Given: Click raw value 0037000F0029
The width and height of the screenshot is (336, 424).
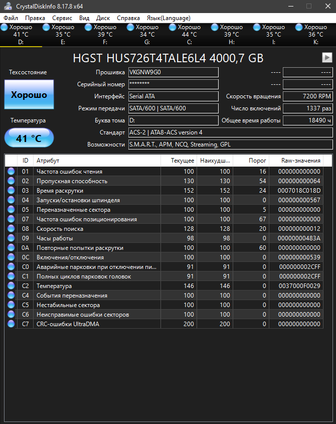Looking at the screenshot, I should point(299,286).
